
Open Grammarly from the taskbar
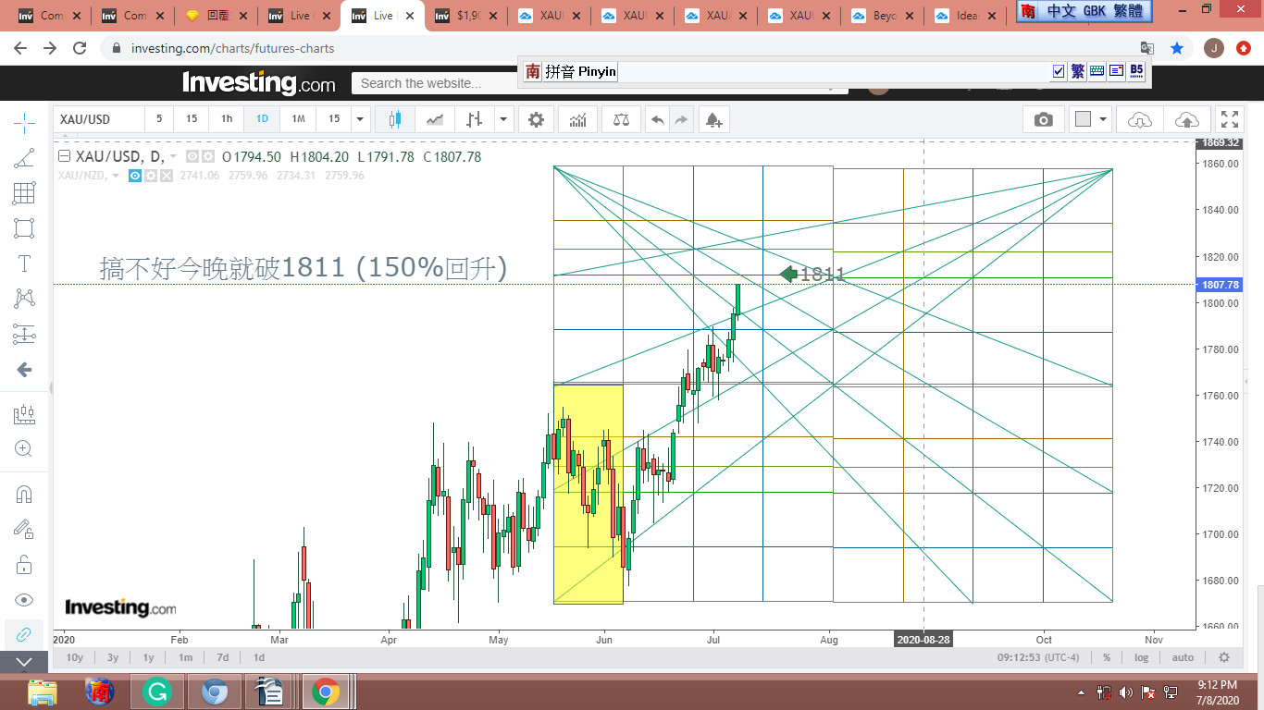coord(157,692)
